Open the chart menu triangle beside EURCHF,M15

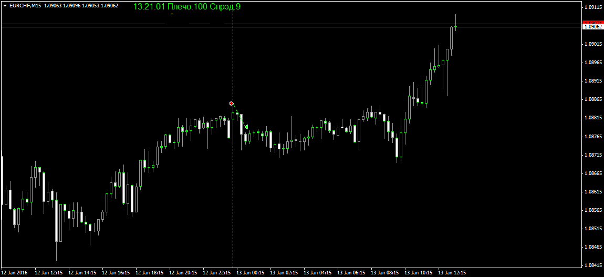pos(5,6)
